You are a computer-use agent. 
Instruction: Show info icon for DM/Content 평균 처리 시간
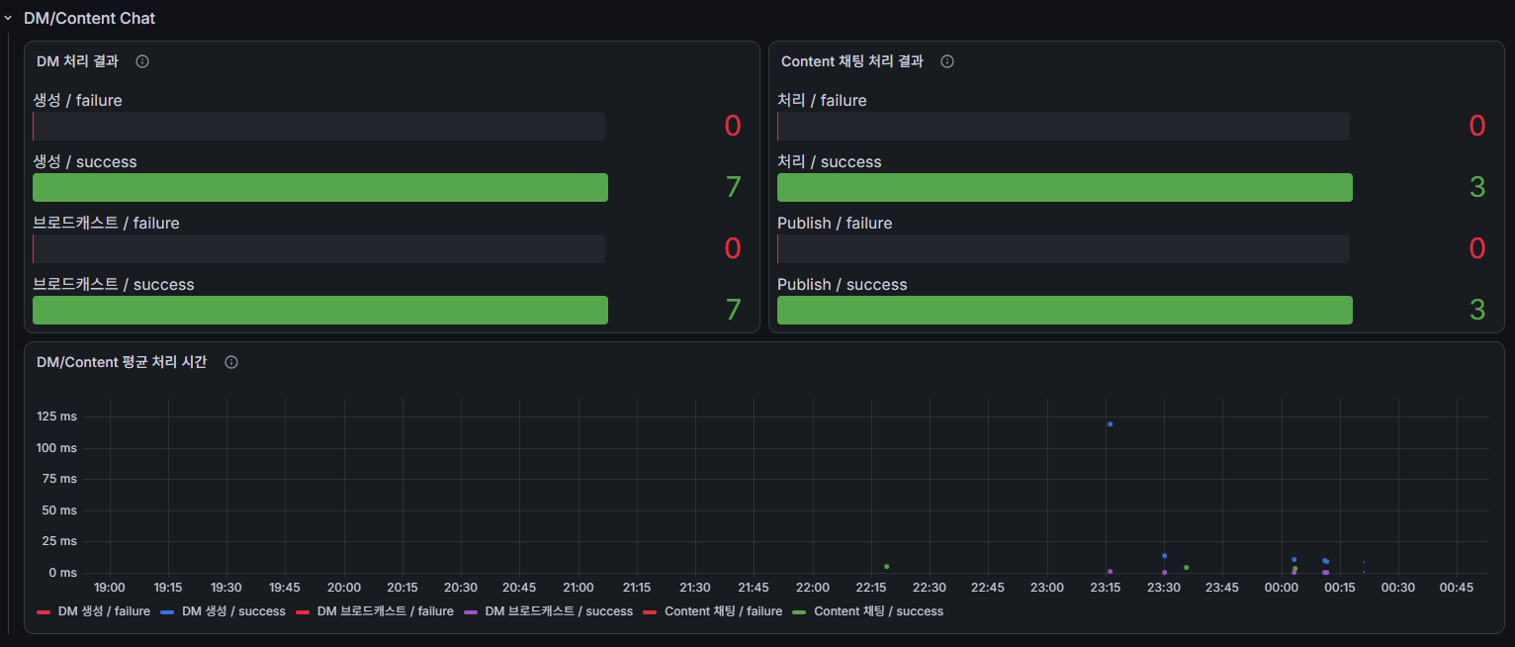pyautogui.click(x=231, y=362)
